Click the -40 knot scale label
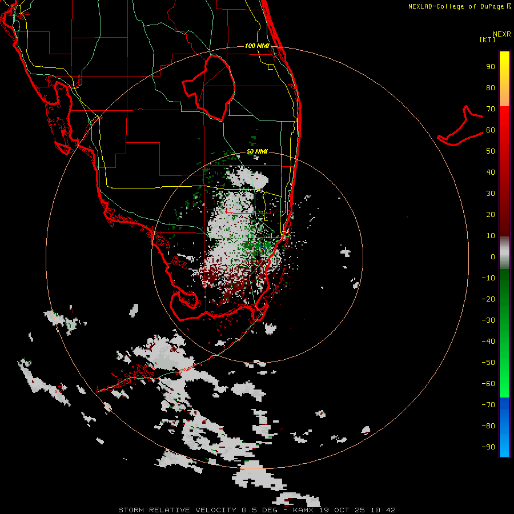The image size is (514, 514). point(488,342)
